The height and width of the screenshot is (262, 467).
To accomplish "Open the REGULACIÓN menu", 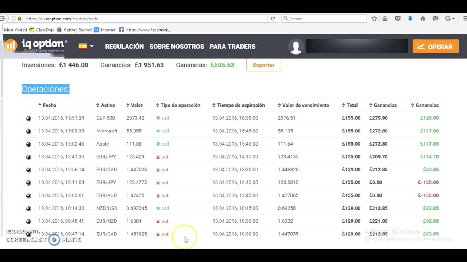I will click(124, 47).
